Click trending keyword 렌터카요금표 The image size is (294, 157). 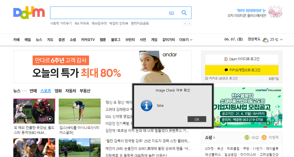coord(140,23)
